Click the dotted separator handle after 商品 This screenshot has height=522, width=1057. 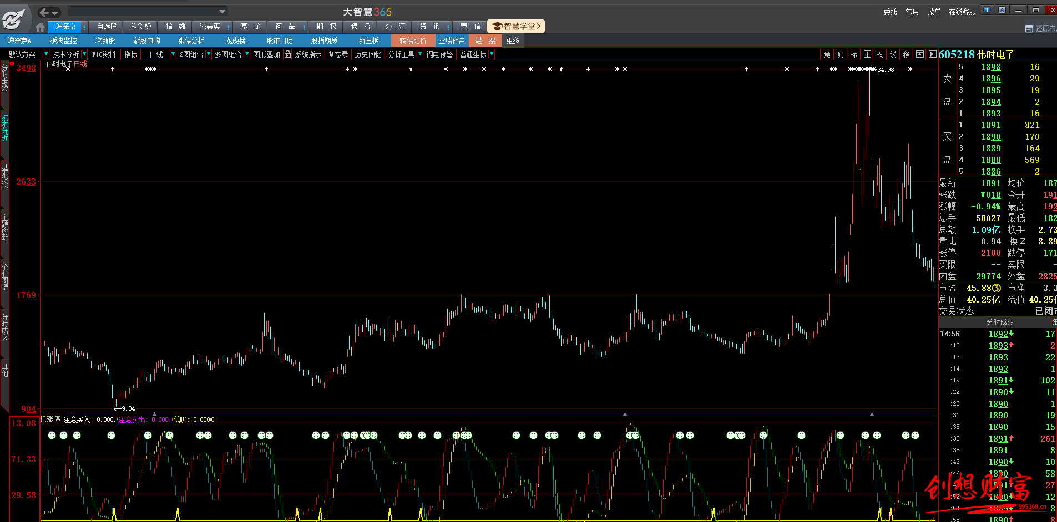coord(304,27)
